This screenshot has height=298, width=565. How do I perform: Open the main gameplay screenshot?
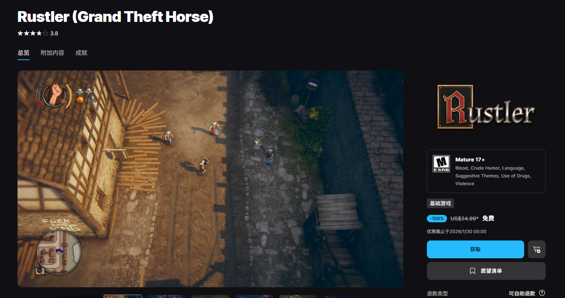[210, 179]
